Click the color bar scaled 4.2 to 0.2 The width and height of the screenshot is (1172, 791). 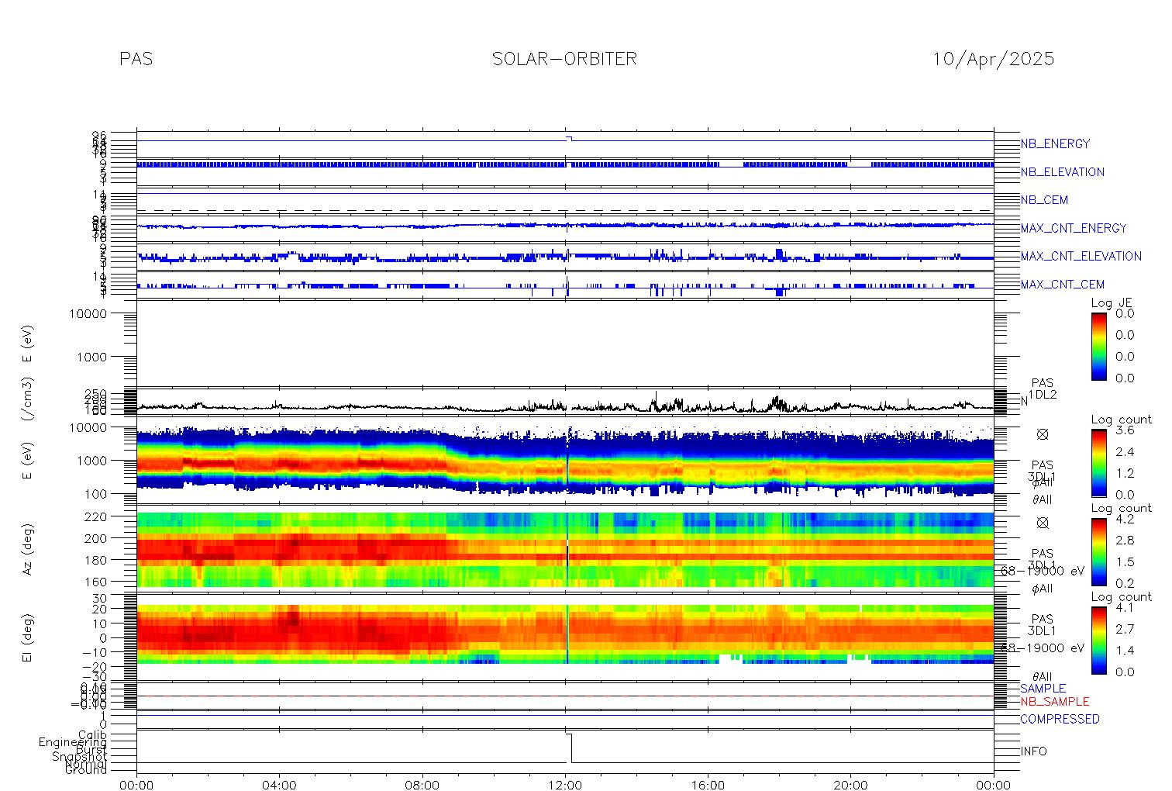click(x=1099, y=551)
